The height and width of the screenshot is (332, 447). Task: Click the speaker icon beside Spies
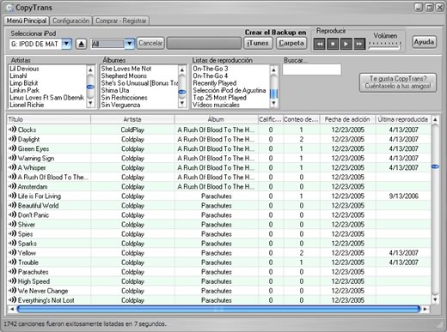(x=12, y=233)
